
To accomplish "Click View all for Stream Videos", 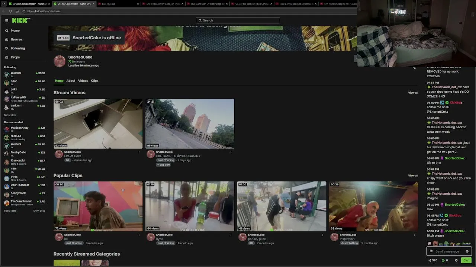I will tap(413, 93).
